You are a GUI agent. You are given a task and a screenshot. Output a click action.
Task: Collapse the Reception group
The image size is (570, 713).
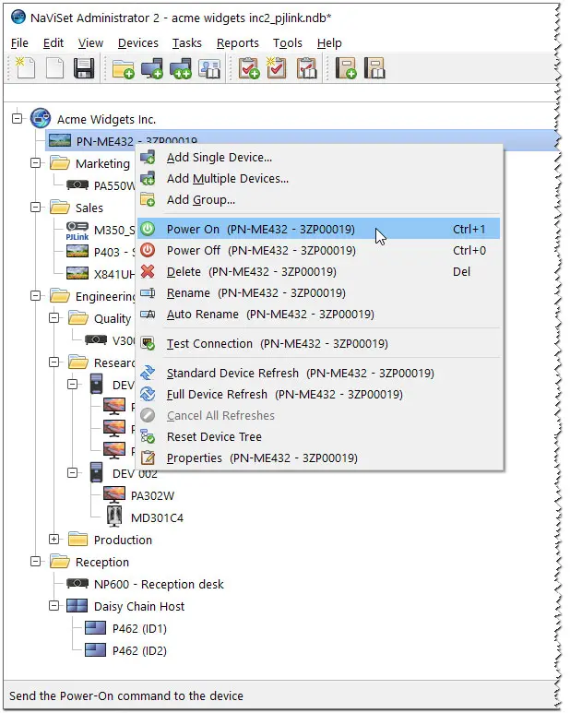coord(36,562)
